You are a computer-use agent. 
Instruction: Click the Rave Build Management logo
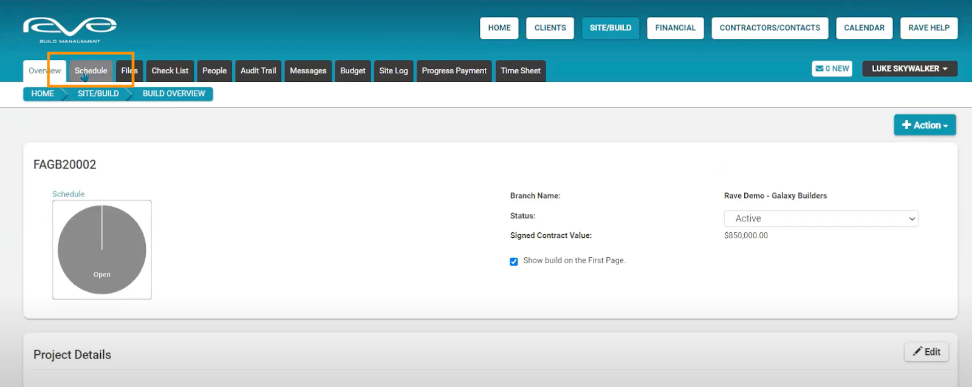70,30
